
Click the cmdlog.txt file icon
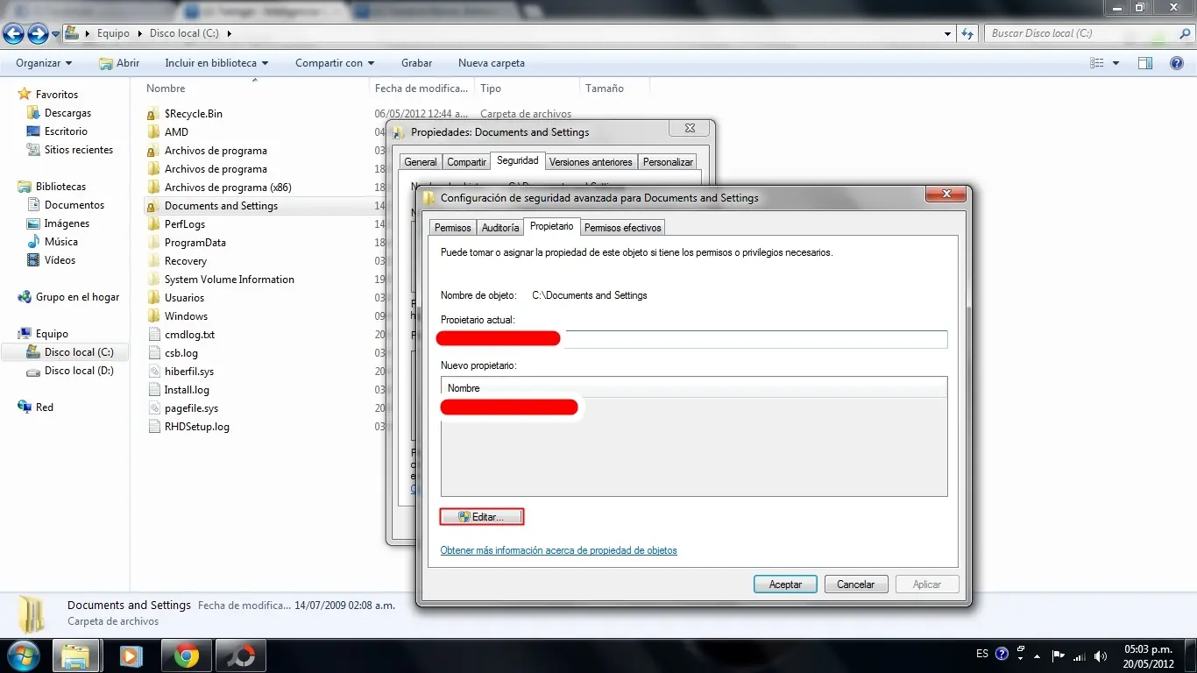pyautogui.click(x=152, y=335)
